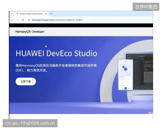Click the browser forward arrow
This screenshot has height=130, width=162.
[x=18, y=20]
